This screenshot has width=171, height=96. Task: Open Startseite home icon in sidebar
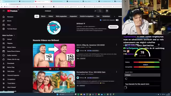click(3, 17)
